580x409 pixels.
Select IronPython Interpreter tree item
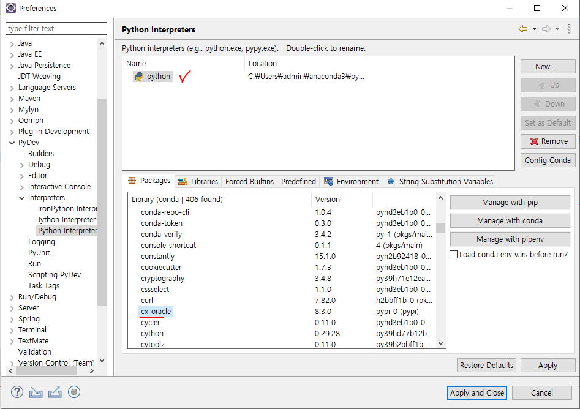click(67, 209)
